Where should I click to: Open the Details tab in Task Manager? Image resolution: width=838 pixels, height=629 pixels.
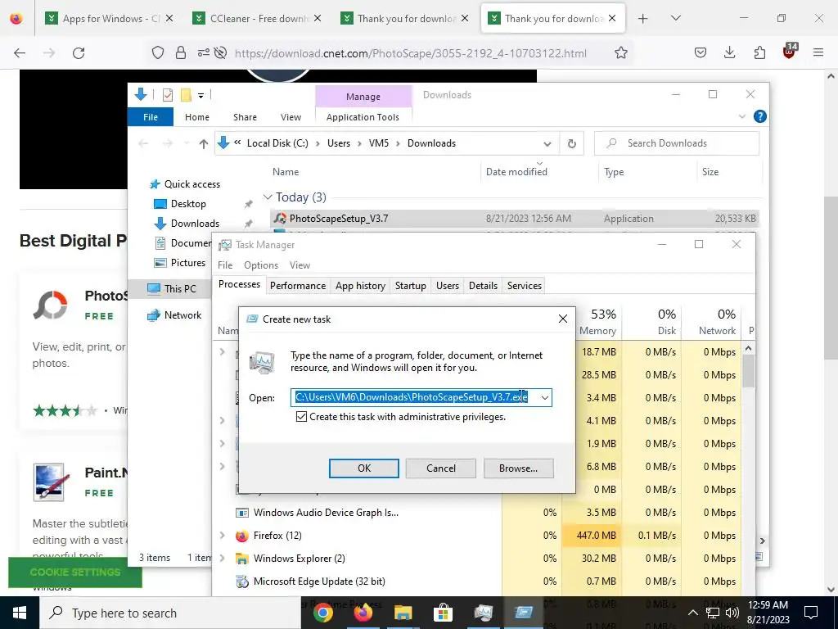483,286
